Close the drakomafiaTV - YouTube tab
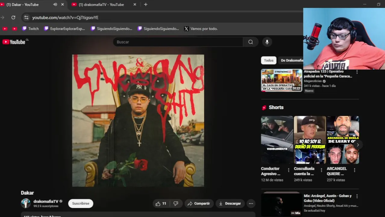385x217 pixels. [135, 5]
